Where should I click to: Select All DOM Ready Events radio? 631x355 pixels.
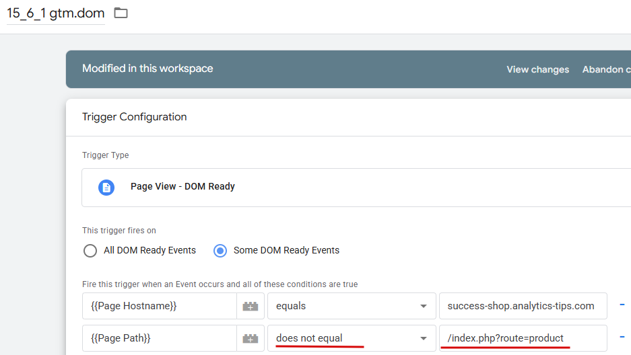pos(90,251)
